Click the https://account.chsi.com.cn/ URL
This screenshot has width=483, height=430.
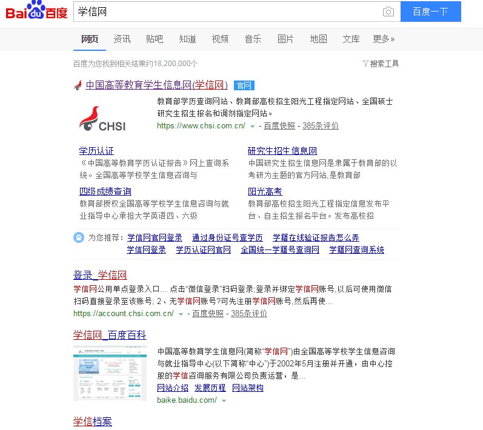pos(124,313)
